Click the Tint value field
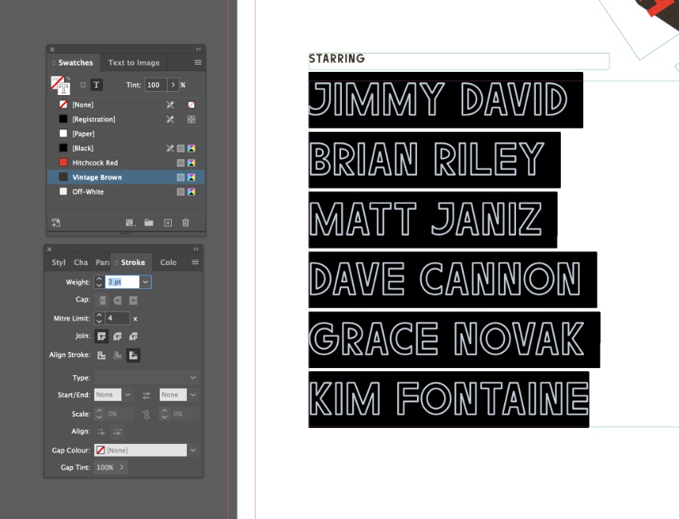The image size is (679, 519). pyautogui.click(x=156, y=85)
